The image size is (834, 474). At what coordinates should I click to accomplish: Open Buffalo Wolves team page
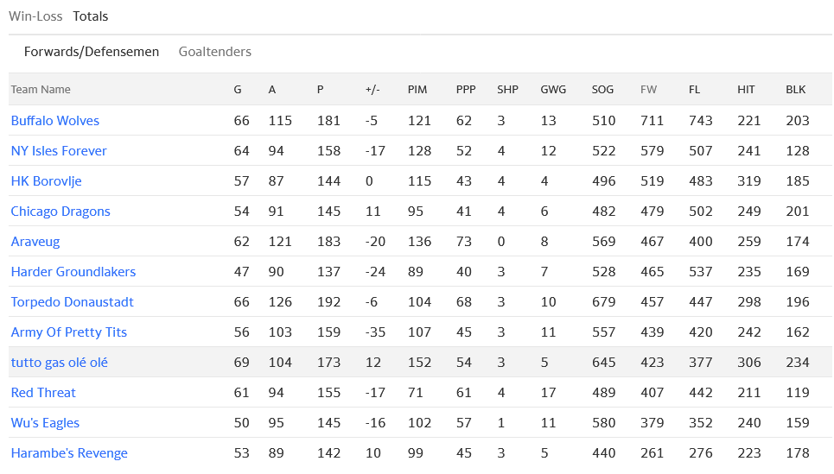click(55, 121)
